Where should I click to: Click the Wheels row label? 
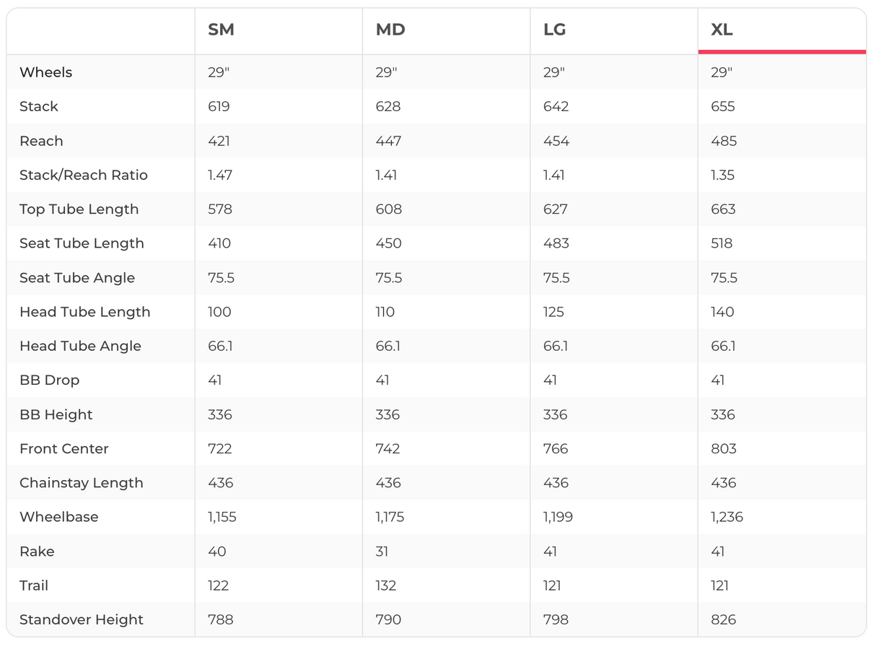coord(45,72)
